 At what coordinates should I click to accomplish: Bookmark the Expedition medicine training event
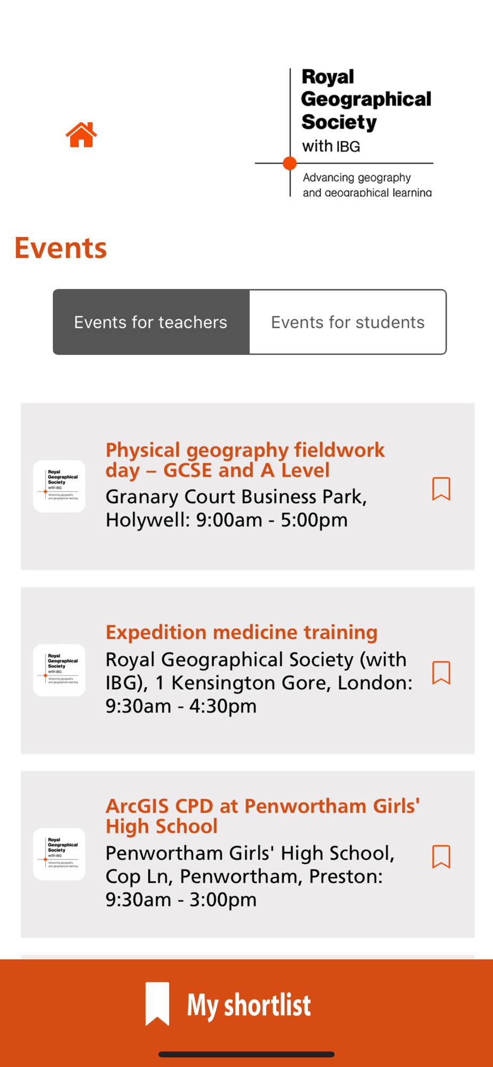[x=441, y=672]
